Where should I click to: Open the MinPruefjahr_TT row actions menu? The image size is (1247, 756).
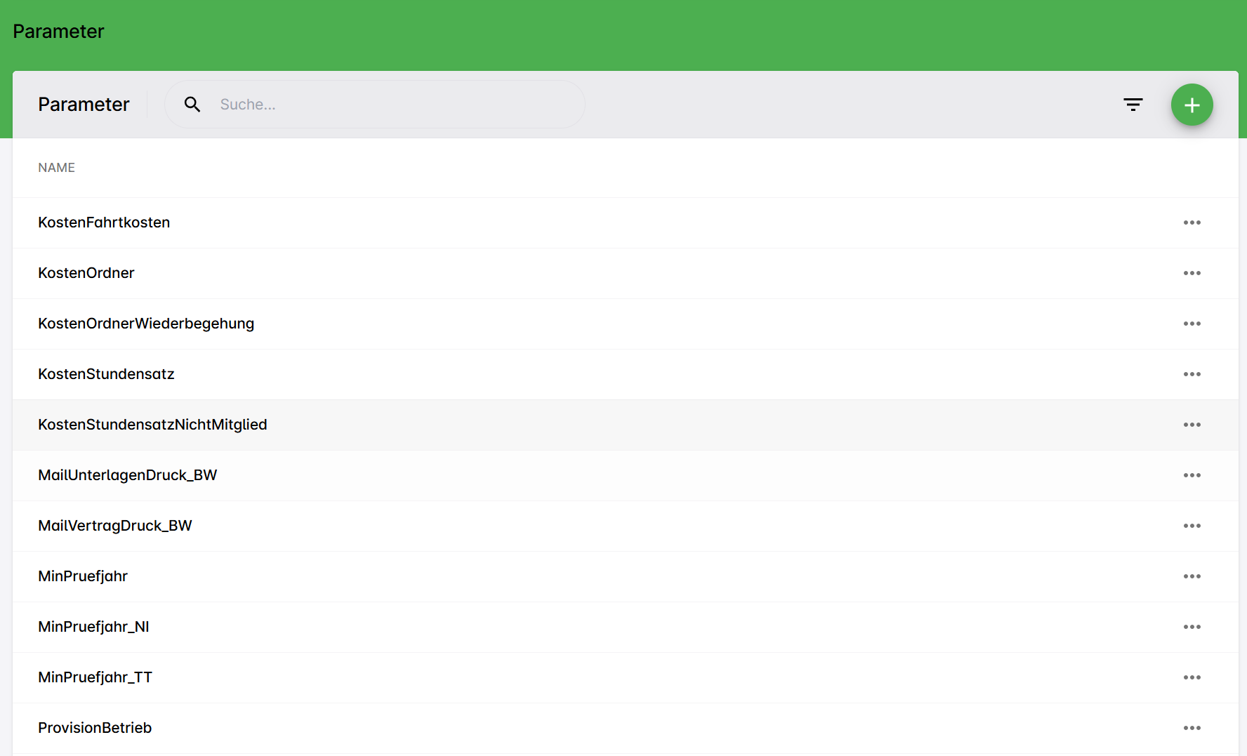point(1192,677)
